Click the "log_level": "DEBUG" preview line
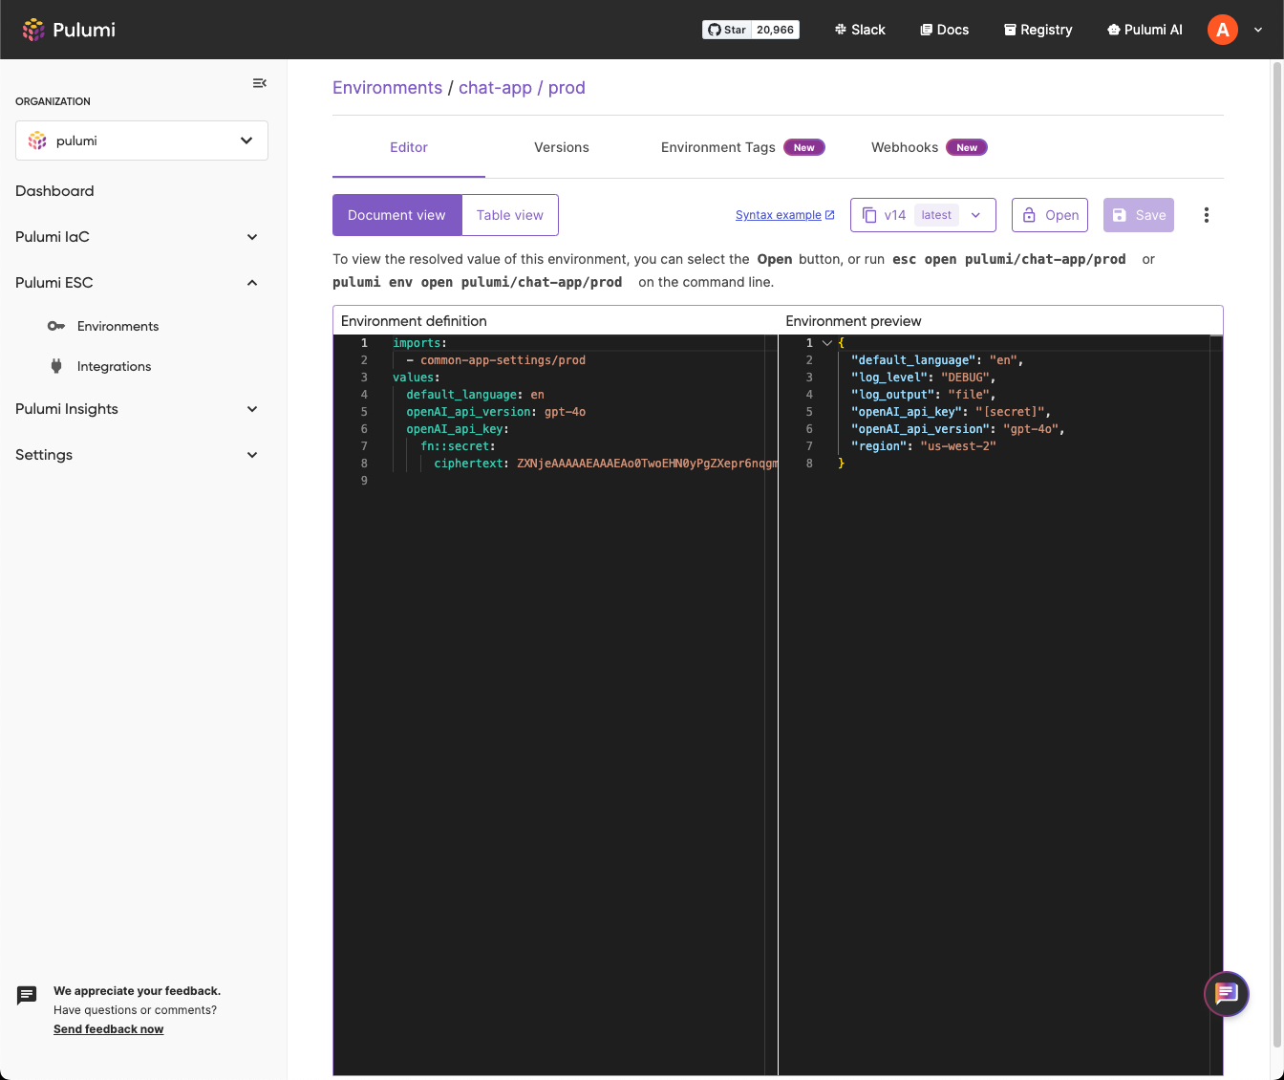Viewport: 1284px width, 1080px height. click(x=923, y=378)
